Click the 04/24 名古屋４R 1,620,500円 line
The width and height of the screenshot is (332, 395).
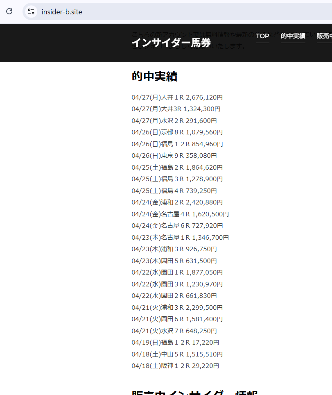coord(180,214)
